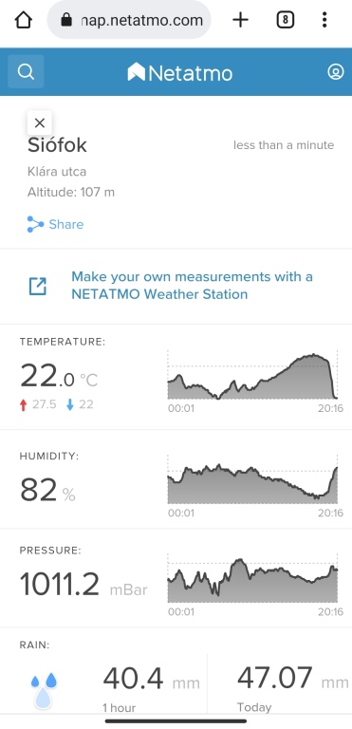This screenshot has height=729, width=352.
Task: Tap the Netatmo logo in header
Action: pos(180,72)
